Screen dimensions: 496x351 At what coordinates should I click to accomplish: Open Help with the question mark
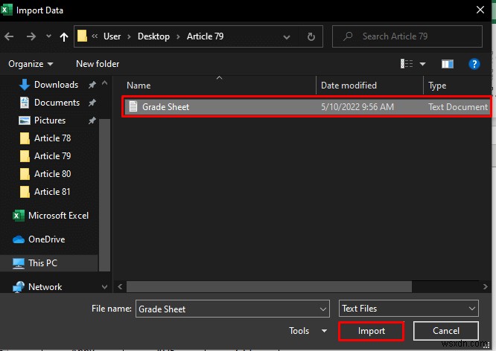click(474, 64)
